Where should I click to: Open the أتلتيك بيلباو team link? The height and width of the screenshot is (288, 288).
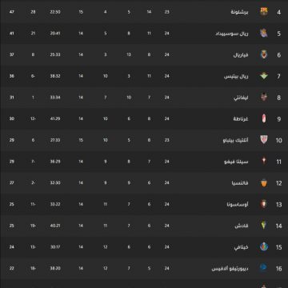tap(236, 140)
